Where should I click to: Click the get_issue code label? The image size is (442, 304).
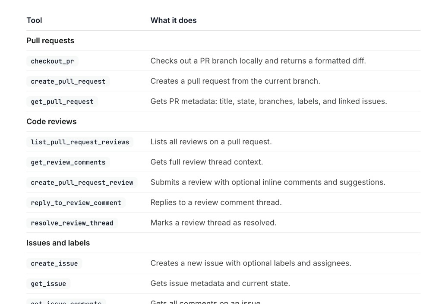48,284
